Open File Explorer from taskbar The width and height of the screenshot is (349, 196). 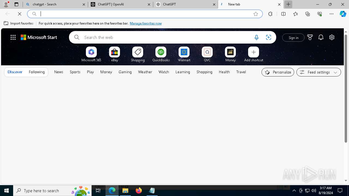pyautogui.click(x=125, y=191)
